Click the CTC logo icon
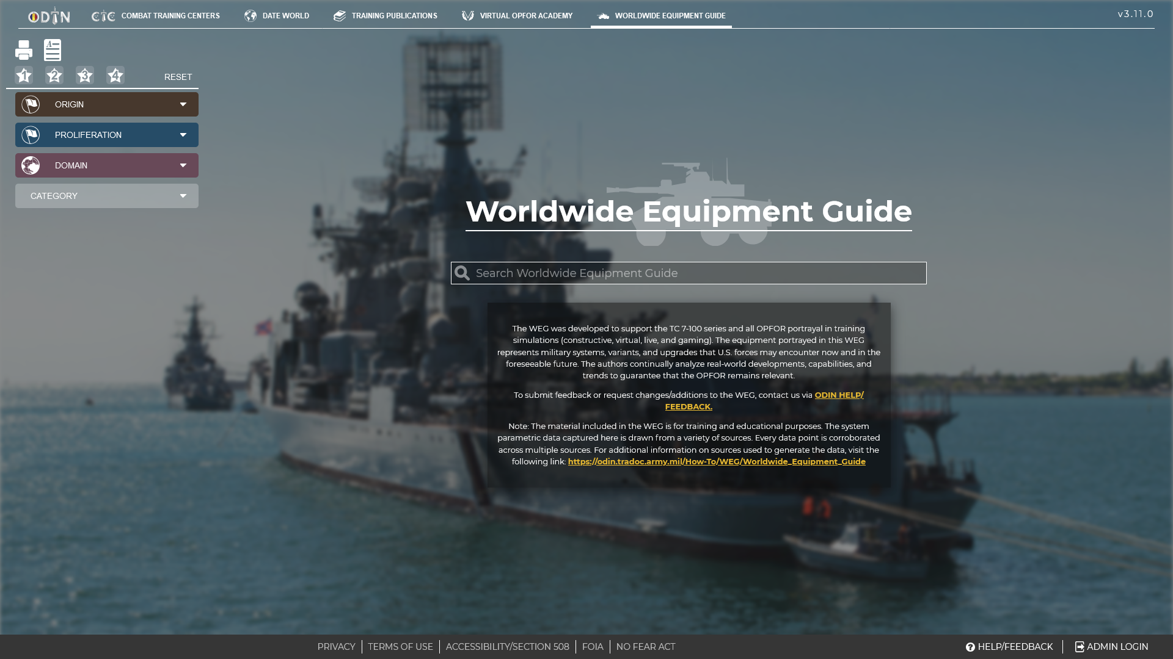The width and height of the screenshot is (1173, 659). 103,16
